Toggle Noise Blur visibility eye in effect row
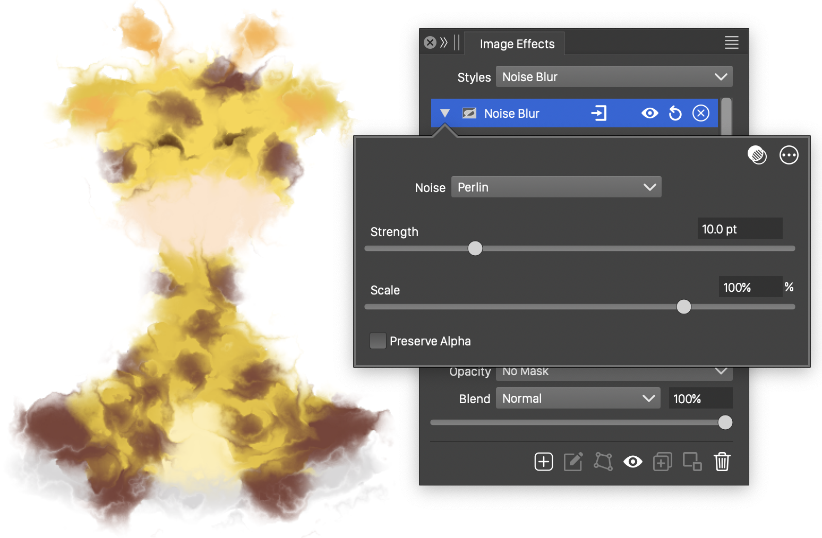Screen dimensions: 822x538 coord(649,113)
